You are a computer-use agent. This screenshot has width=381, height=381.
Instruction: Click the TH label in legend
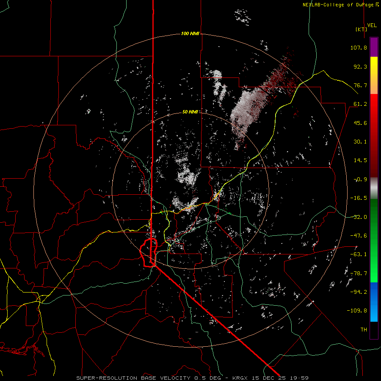pyautogui.click(x=364, y=330)
